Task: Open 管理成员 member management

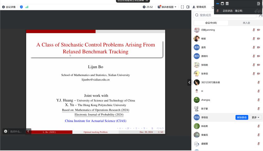Action: 199,7
